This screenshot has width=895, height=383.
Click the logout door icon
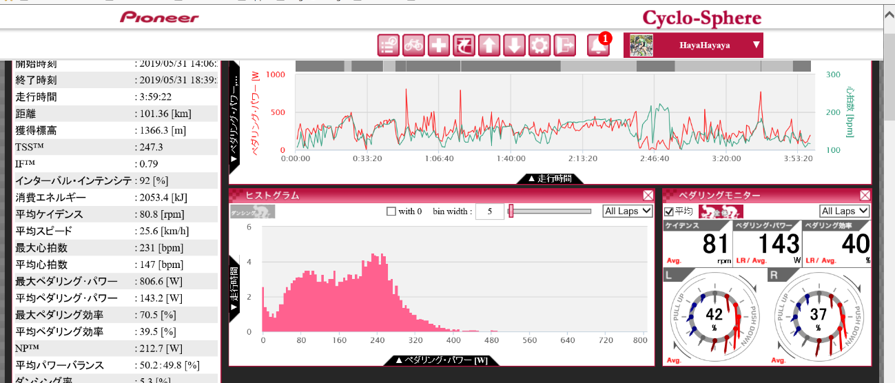564,45
